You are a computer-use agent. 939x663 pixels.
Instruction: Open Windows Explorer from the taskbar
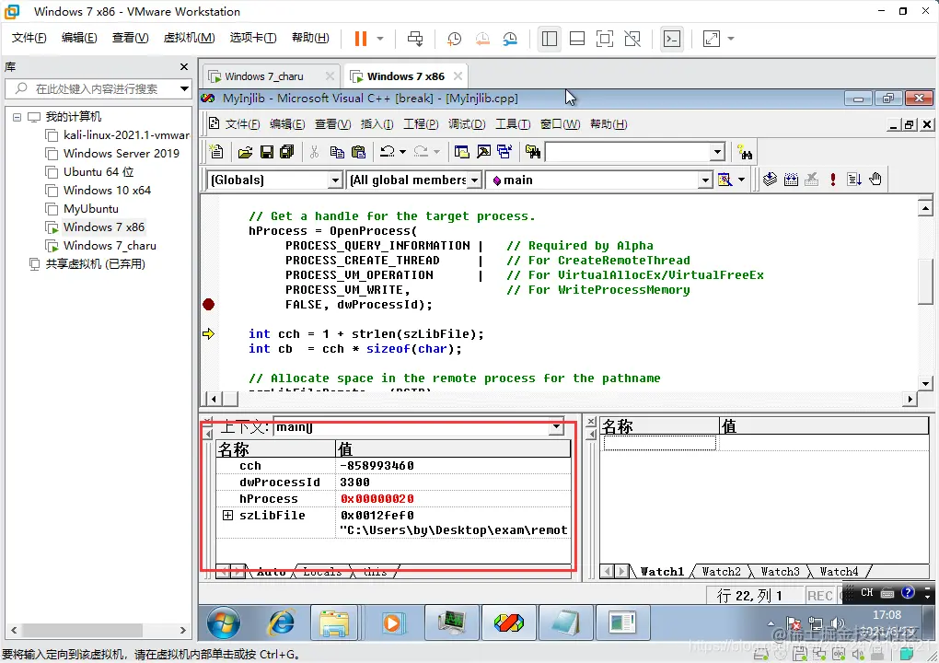click(x=334, y=622)
